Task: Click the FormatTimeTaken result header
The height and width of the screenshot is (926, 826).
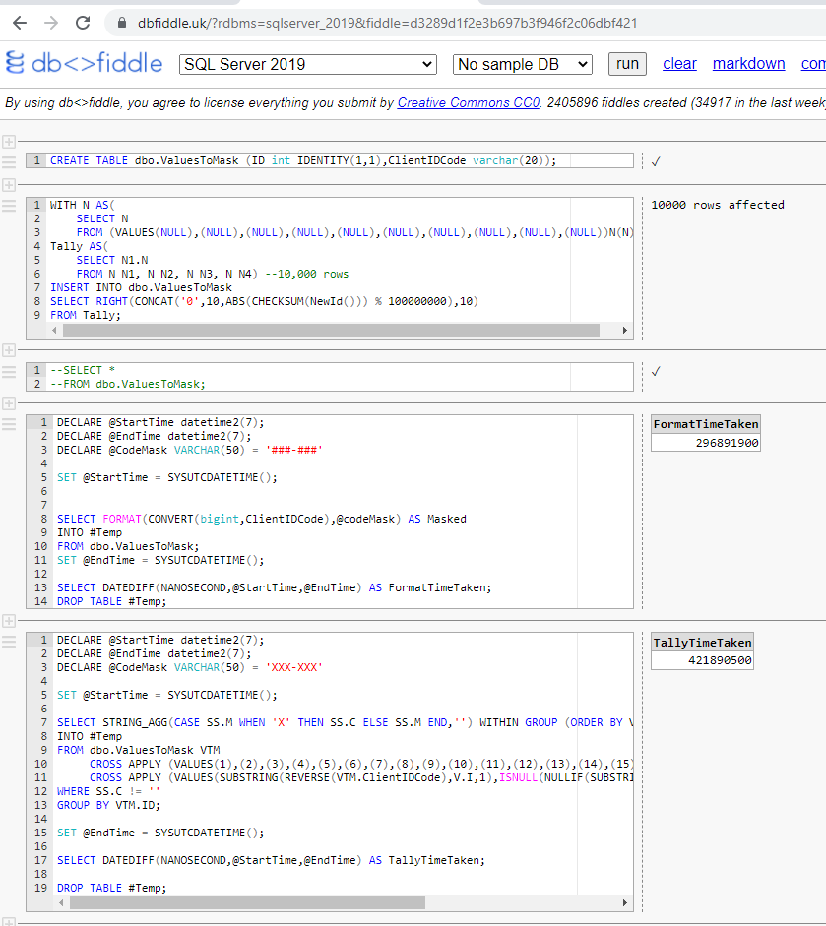Action: 706,424
